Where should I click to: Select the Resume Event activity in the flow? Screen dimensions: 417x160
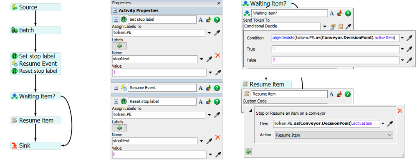(35, 64)
